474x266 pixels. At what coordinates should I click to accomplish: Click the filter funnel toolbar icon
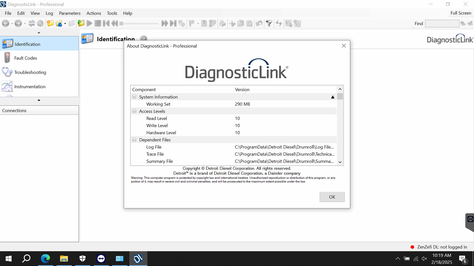point(269,24)
